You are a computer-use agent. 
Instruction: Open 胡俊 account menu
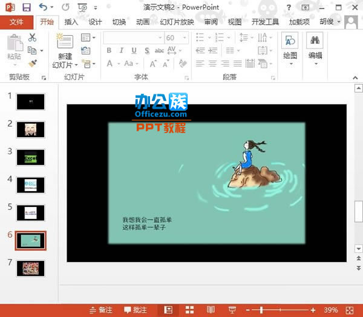coord(330,22)
